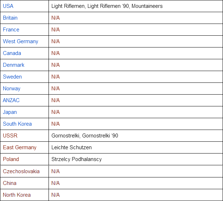Screen dimensions: 223x201
Task: Select the Japan link
Action: coord(10,112)
